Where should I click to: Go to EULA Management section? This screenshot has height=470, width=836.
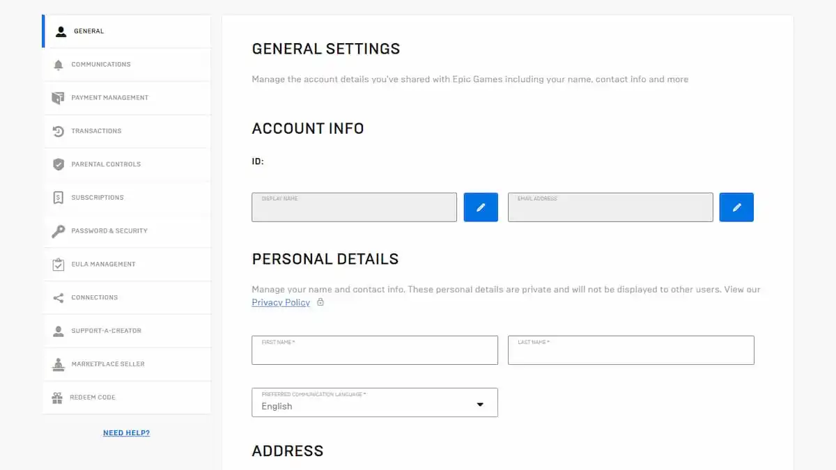click(103, 265)
